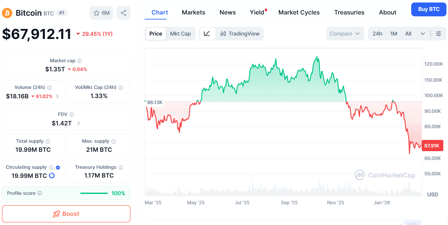Open the Chart tab
The height and width of the screenshot is (225, 448).
coord(160,12)
